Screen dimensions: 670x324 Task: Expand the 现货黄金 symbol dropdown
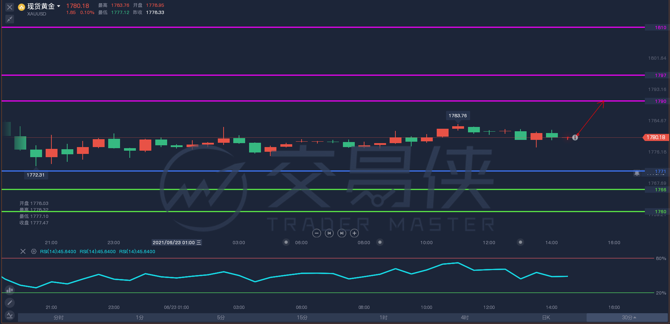point(59,6)
